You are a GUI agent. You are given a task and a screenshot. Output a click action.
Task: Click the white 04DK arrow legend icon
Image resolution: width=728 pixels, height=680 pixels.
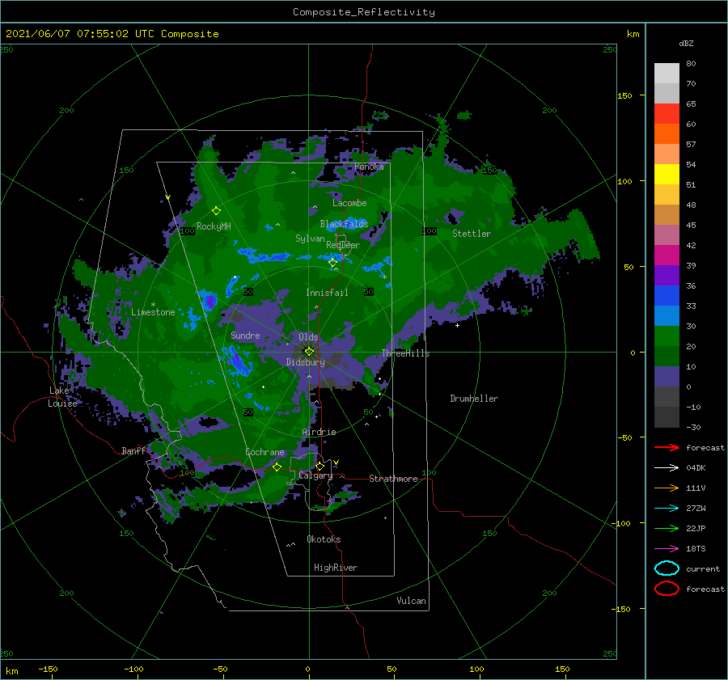667,468
